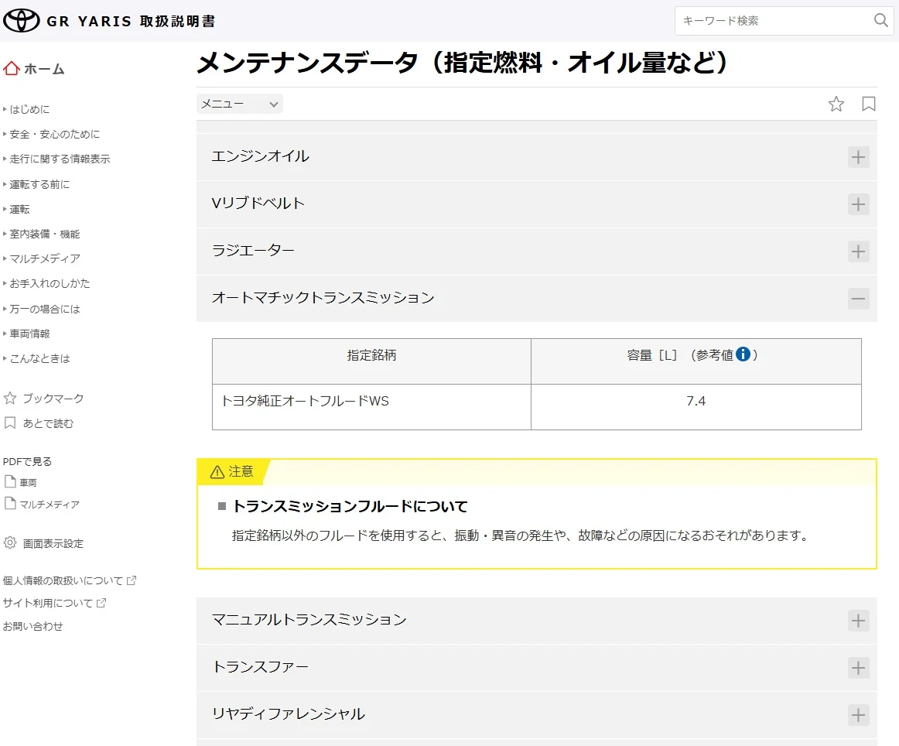899x746 pixels.
Task: Select the トヨタ純正オートフルードWS cell
Action: click(371, 407)
